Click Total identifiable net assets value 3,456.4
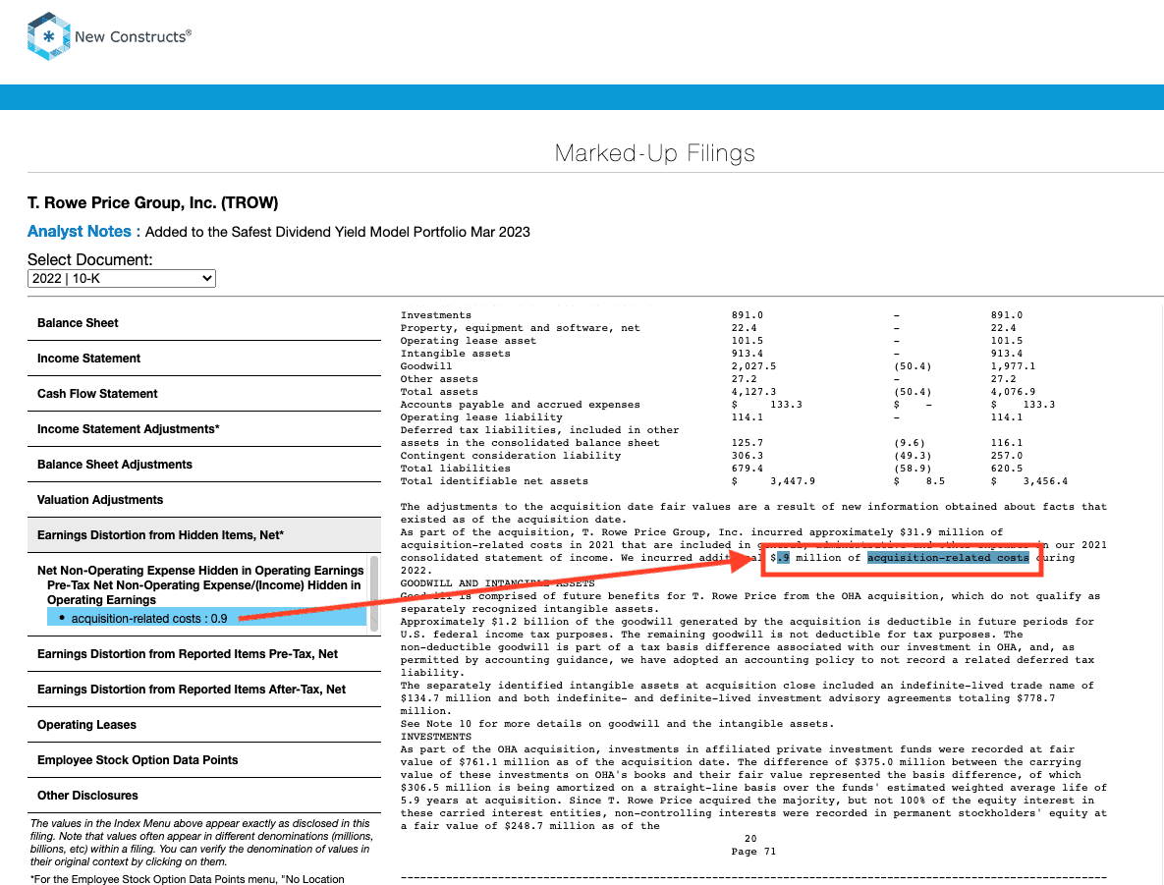1164x885 pixels. coord(1045,481)
